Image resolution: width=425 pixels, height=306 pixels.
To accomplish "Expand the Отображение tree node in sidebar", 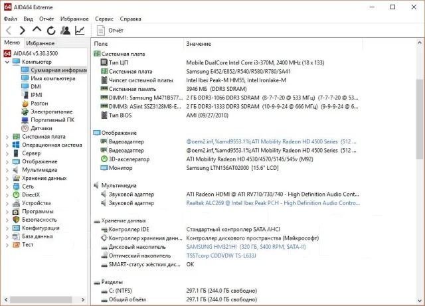I will point(7,162).
